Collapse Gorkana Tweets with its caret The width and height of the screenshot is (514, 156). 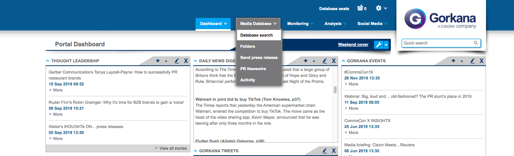click(195, 151)
